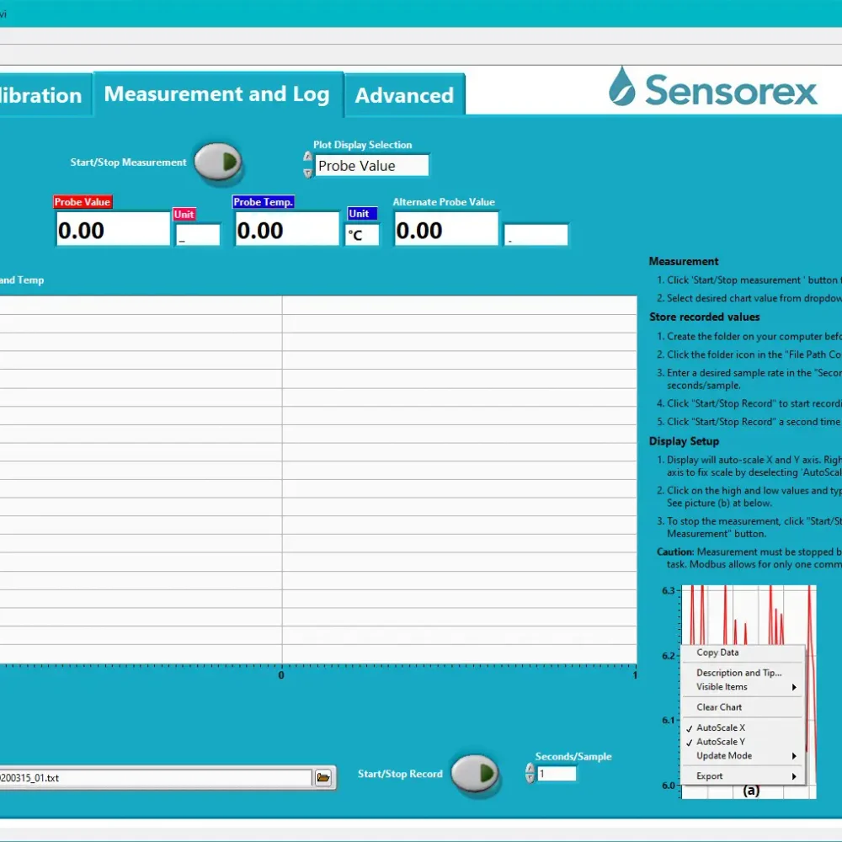Click the °C temperature unit field
Screen dimensions: 842x842
(x=361, y=235)
